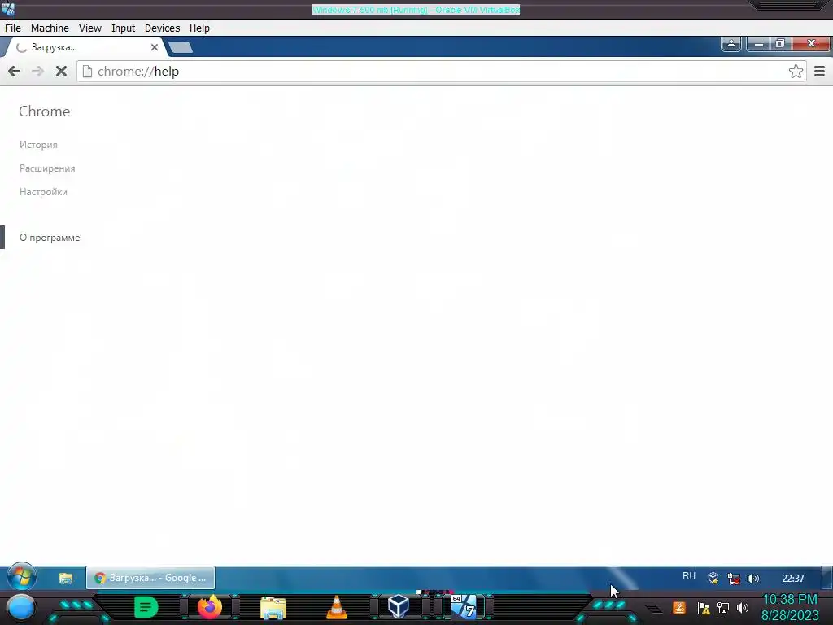Click guest tray VirtualBox additions icon

click(x=713, y=579)
